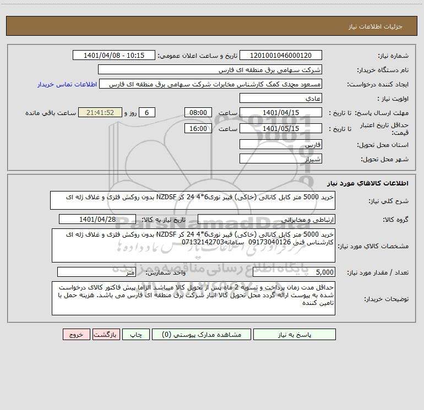The image size is (424, 410).
Task: Click the buyer notes text area
Action: pos(193,298)
